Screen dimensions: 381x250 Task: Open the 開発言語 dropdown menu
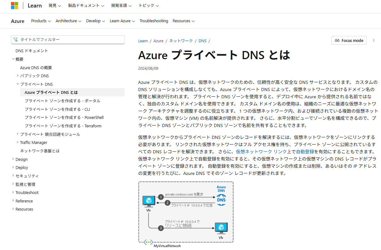[121, 6]
